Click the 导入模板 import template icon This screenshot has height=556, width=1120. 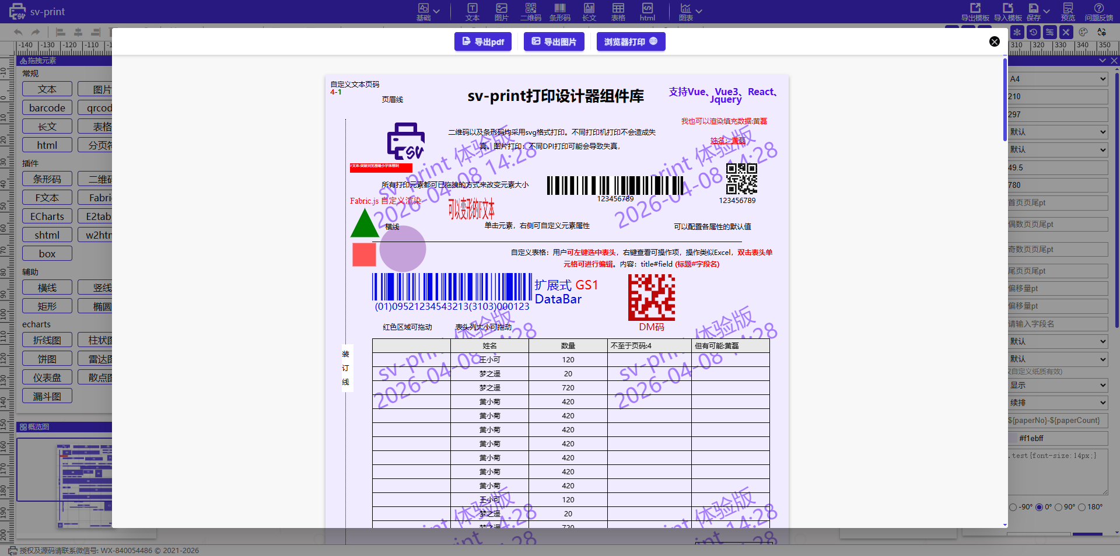point(1007,11)
